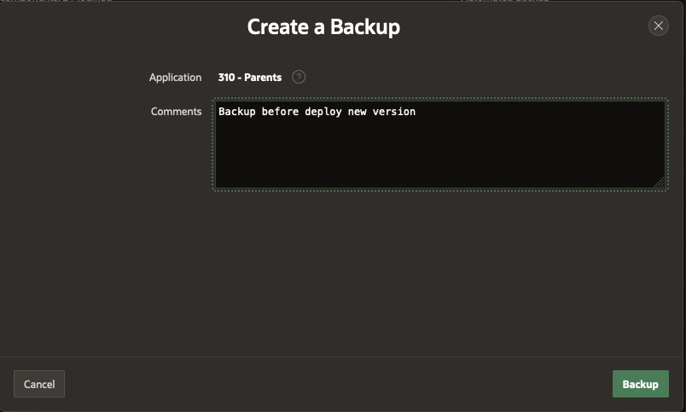Click the Application field label

coord(175,77)
